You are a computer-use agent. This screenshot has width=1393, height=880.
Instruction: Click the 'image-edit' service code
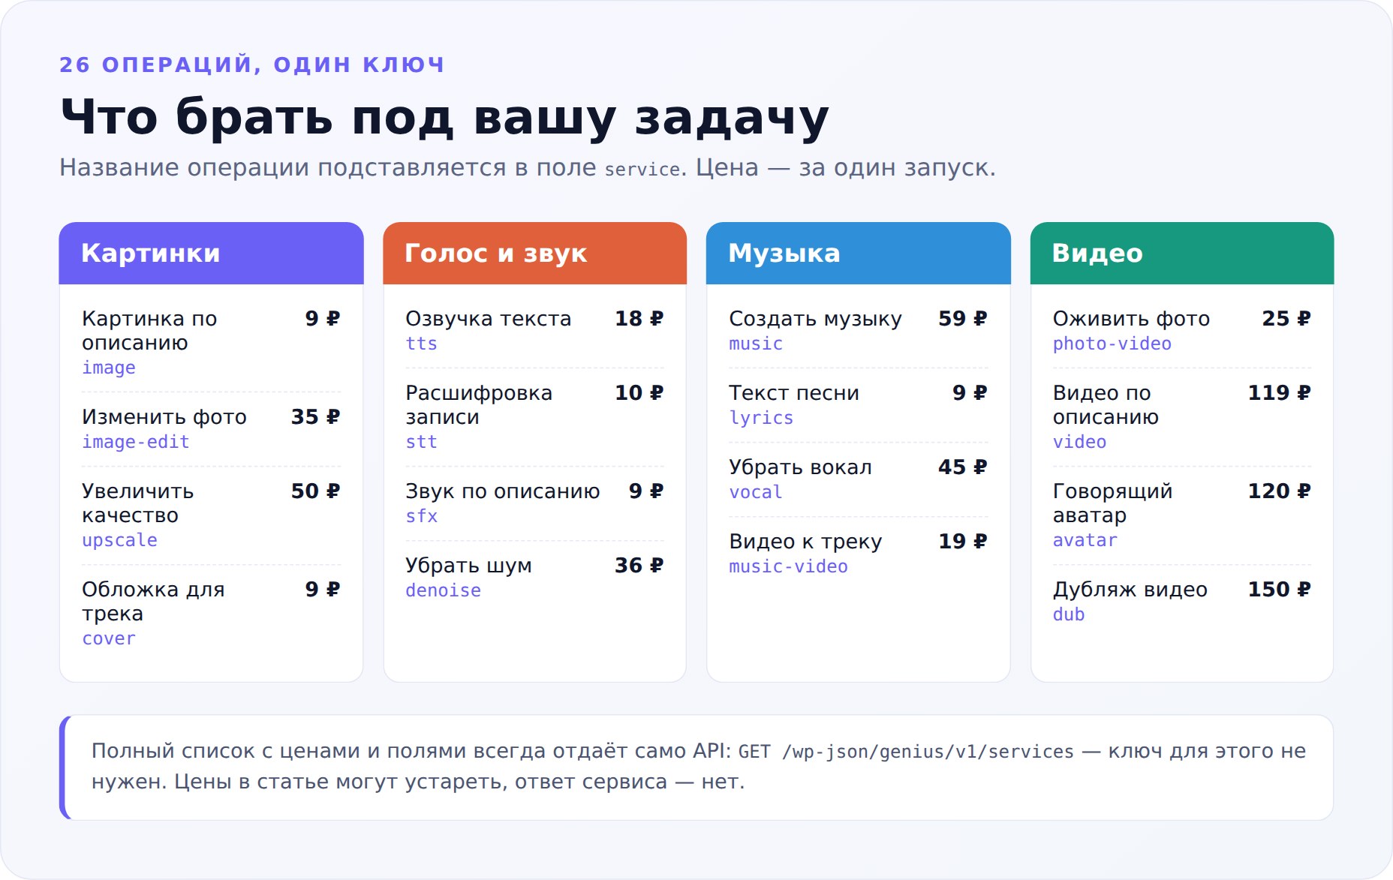[136, 442]
